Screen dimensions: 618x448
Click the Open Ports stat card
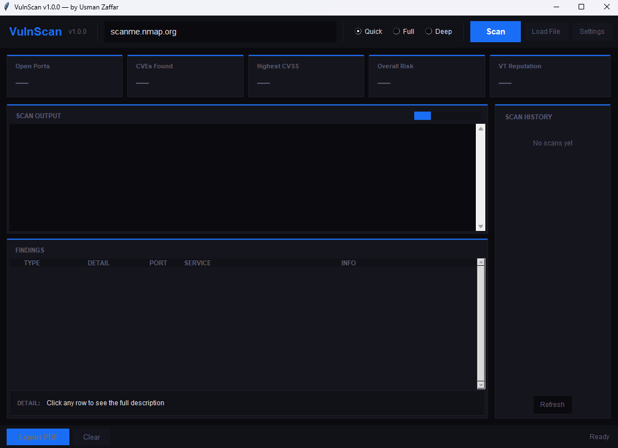pyautogui.click(x=64, y=76)
